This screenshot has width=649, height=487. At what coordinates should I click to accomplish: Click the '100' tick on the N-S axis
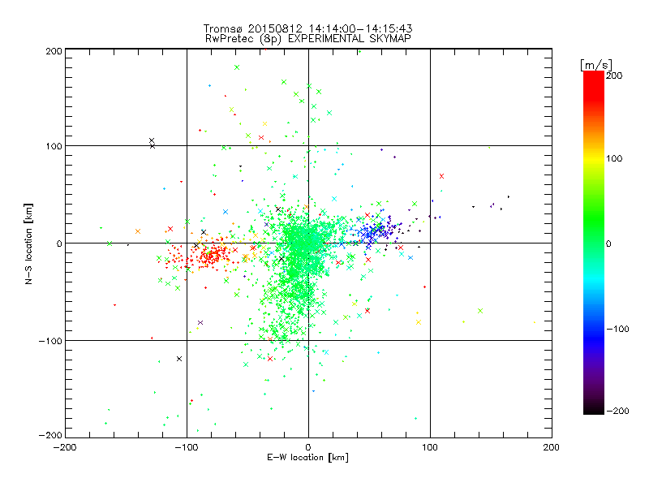[x=54, y=146]
